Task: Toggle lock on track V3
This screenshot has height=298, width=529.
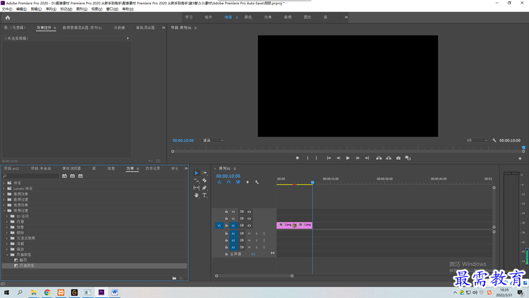Action: (226, 212)
